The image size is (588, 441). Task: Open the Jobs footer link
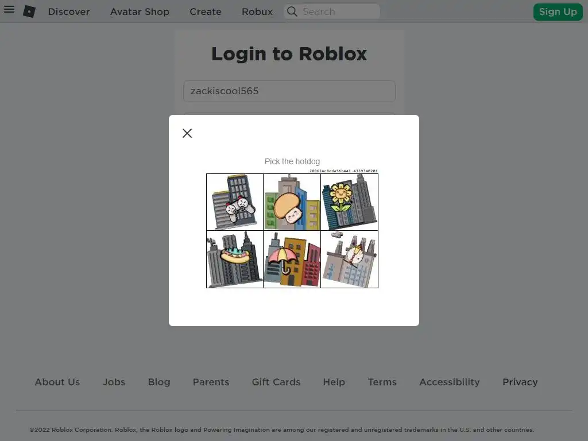114,382
